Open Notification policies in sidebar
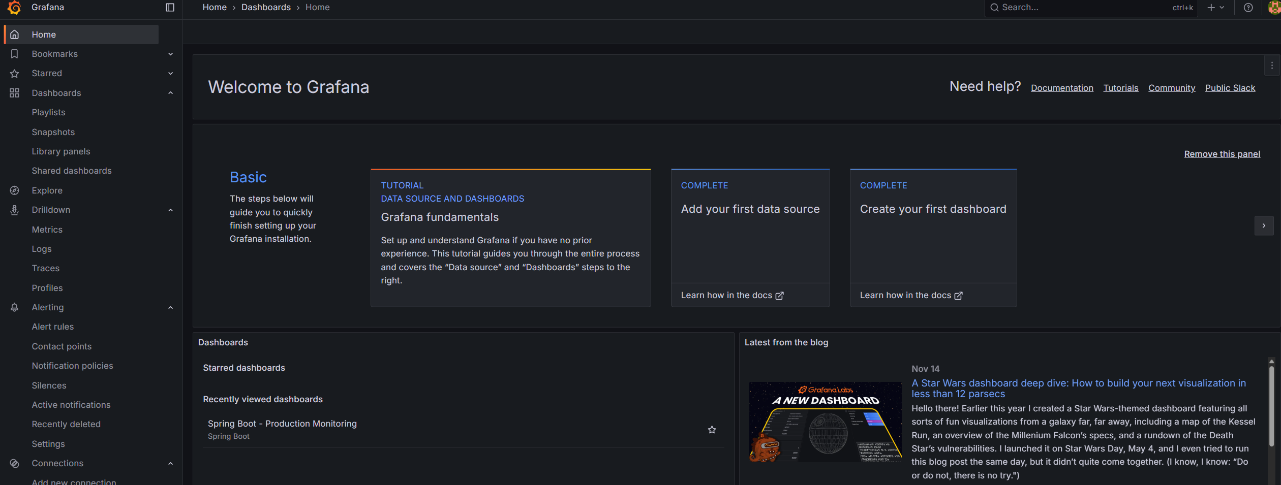The image size is (1281, 485). [73, 366]
